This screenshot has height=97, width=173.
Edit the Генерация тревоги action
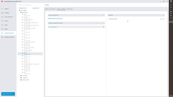point(161,19)
